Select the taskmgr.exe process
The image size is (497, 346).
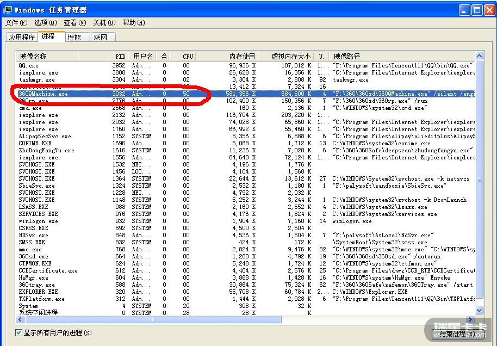245,79
